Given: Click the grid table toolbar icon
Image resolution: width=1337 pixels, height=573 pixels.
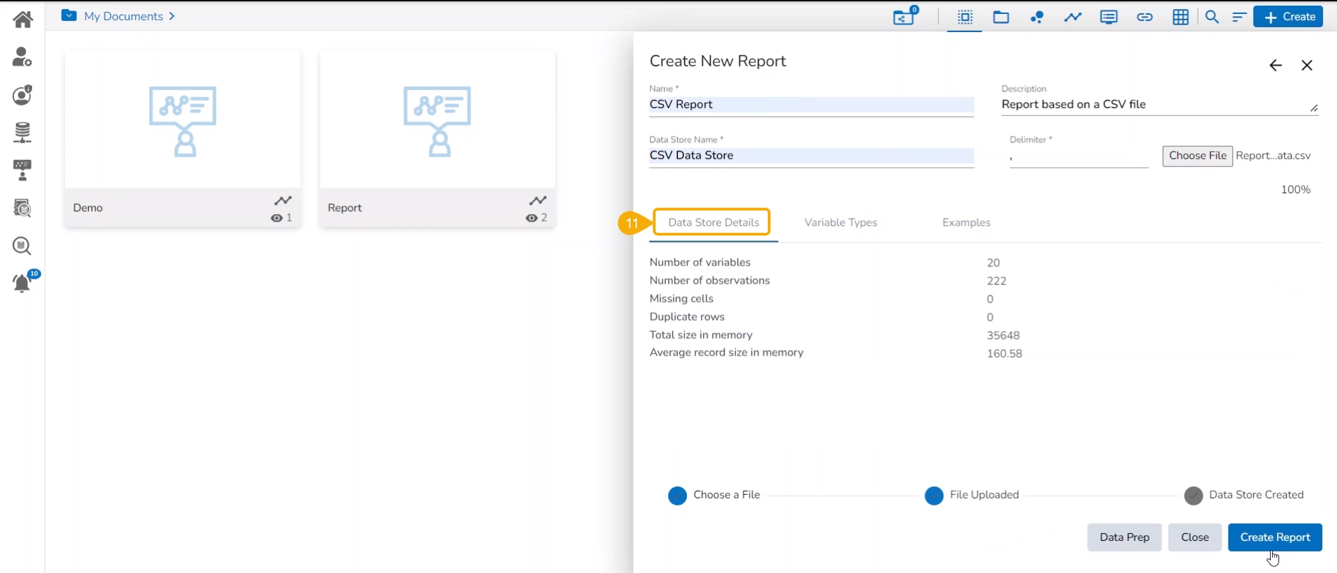Looking at the screenshot, I should (1181, 17).
